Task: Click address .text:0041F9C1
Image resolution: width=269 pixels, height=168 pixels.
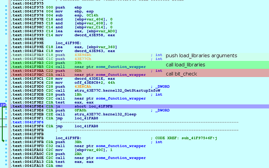Action: [27, 79]
